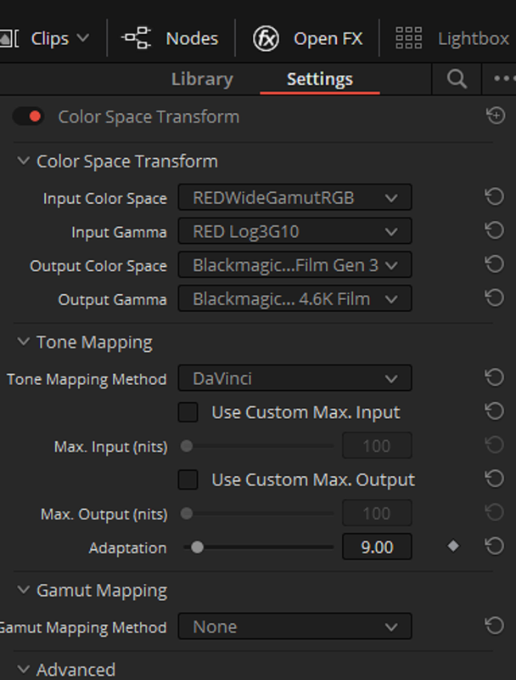
Task: Click the Max. Output nits value field
Action: click(x=377, y=513)
